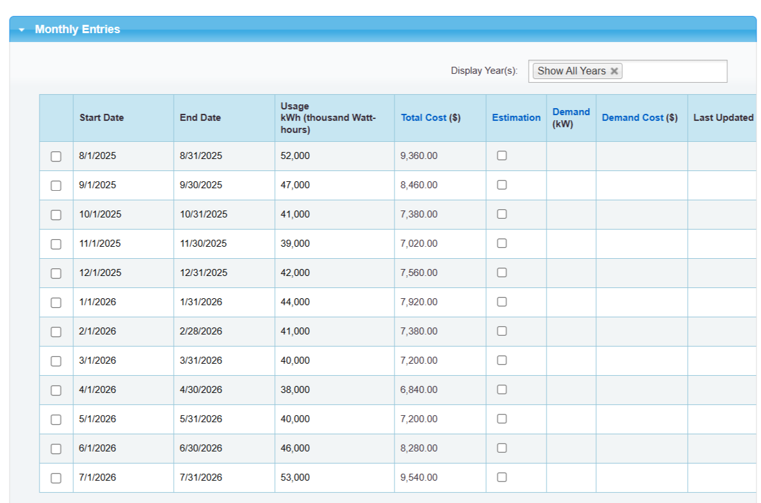Select the row checkbox for 9/1/2025

(x=56, y=185)
